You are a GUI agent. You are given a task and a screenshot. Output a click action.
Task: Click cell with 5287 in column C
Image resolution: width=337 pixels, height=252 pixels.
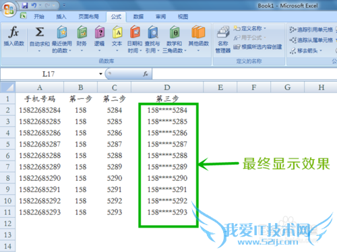tap(114, 144)
